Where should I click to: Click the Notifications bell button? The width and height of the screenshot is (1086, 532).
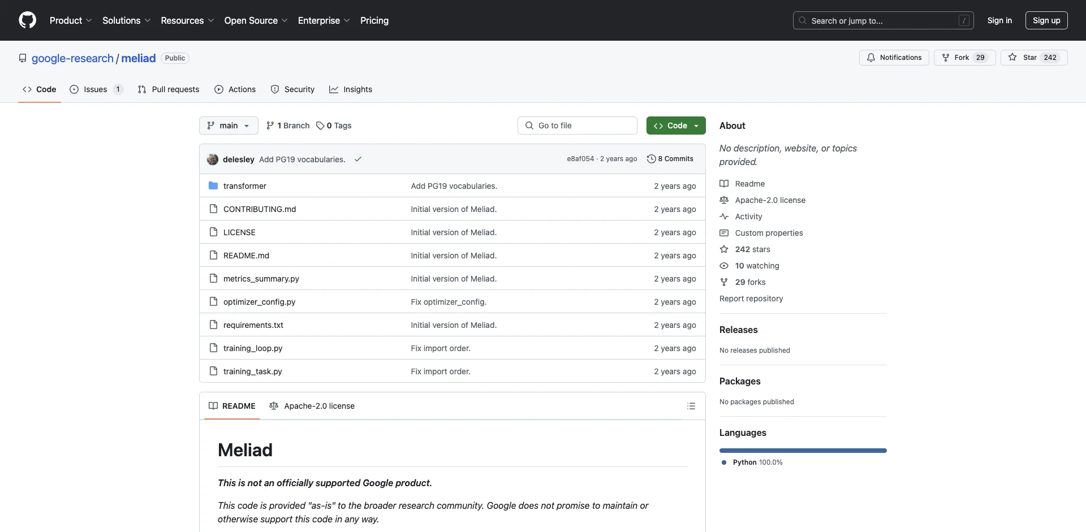894,58
